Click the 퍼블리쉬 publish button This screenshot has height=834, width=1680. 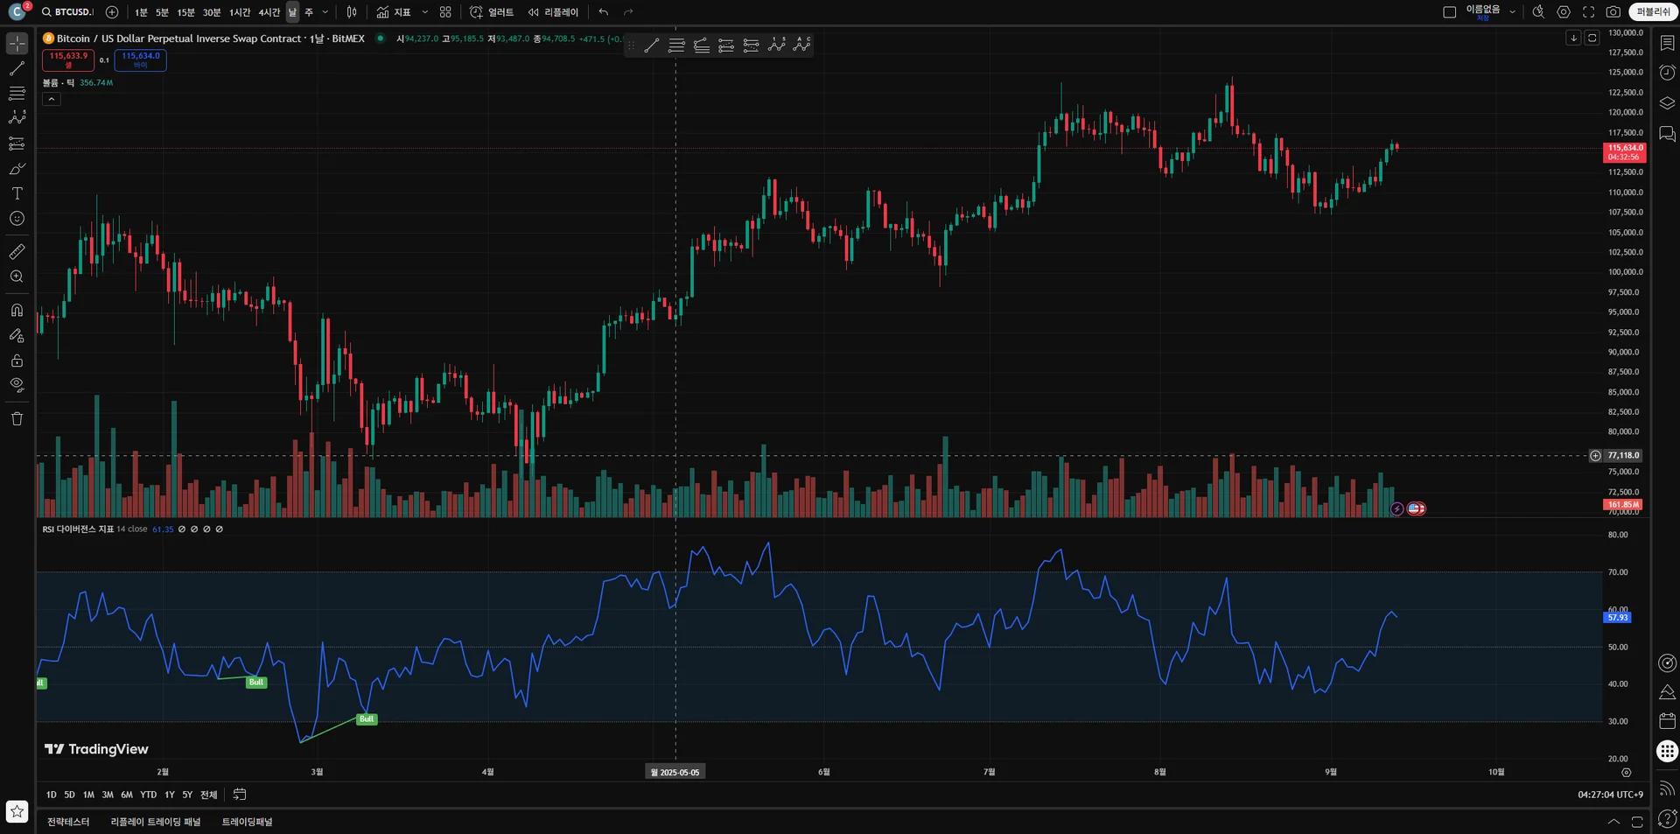coord(1653,12)
